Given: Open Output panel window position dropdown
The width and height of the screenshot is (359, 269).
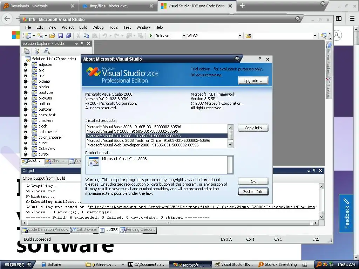Looking at the screenshot, I should coord(309,171).
